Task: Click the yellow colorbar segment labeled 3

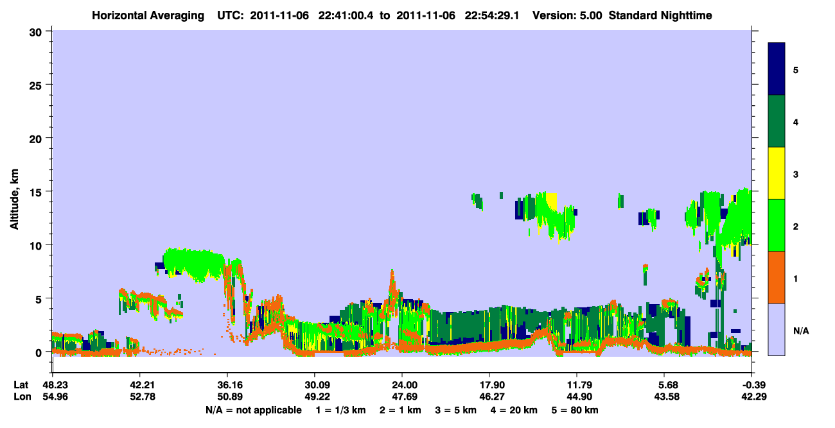Action: pos(777,173)
